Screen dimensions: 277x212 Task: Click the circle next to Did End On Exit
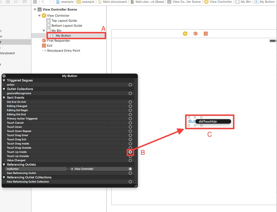pos(130,102)
